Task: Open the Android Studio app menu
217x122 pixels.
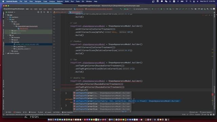Action: pos(12,1)
